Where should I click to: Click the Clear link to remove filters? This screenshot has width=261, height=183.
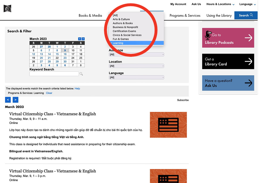[49, 93]
